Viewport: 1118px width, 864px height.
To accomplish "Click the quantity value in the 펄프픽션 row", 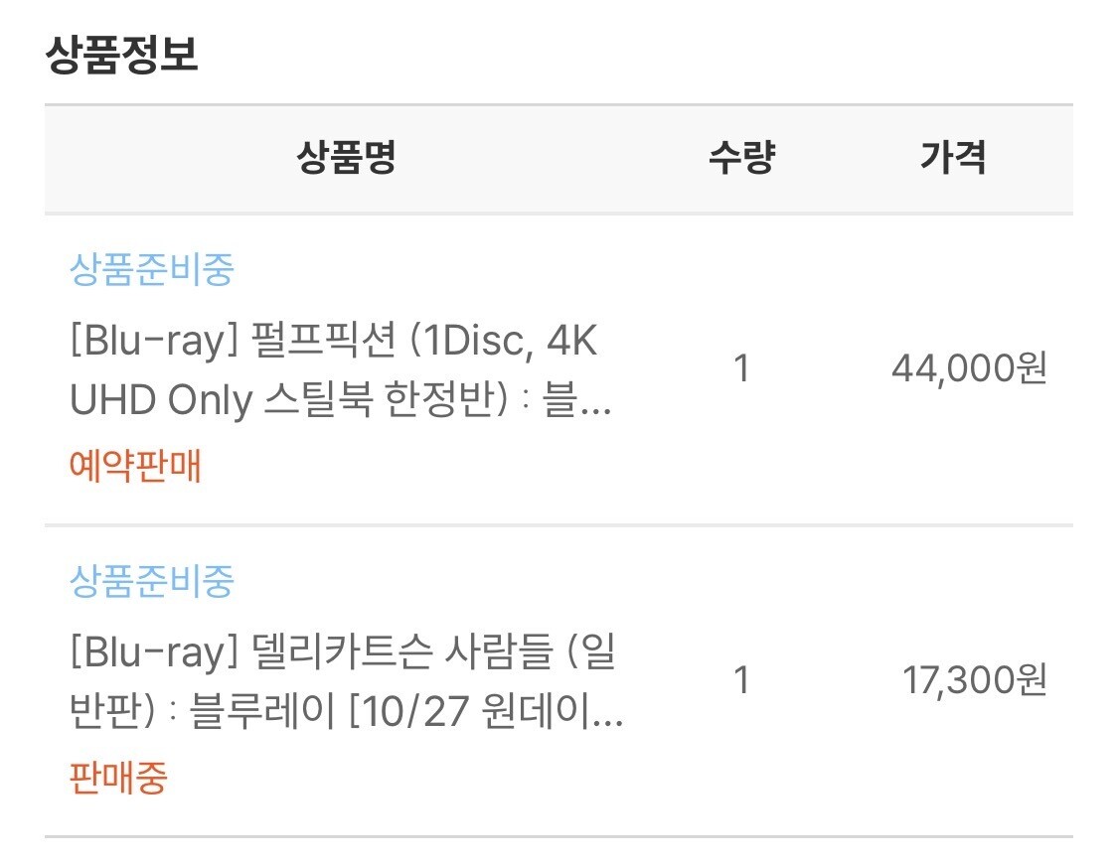I will [x=740, y=369].
